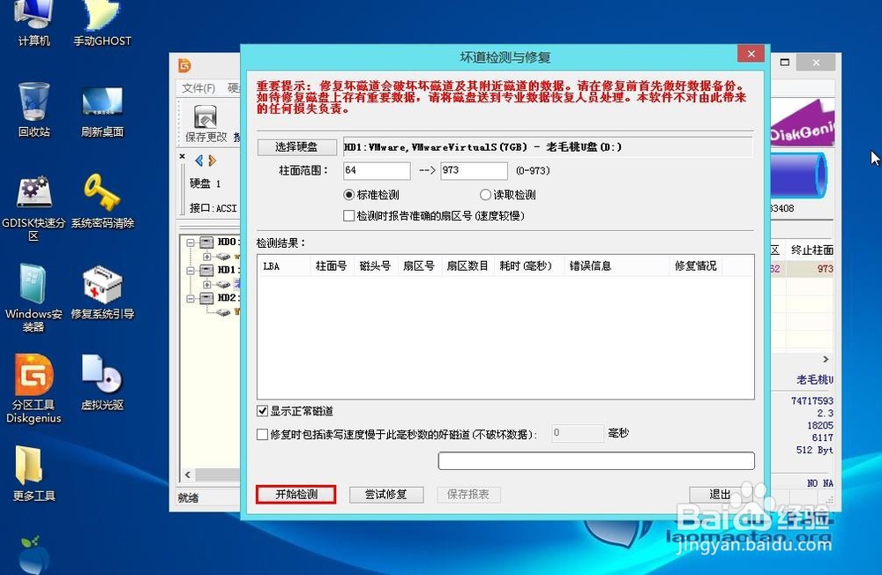Click the detection progress bar

click(596, 460)
